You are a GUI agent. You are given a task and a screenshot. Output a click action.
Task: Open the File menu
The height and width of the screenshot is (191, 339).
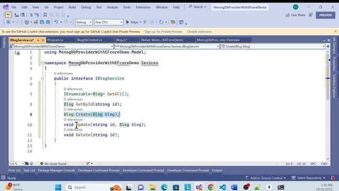(14, 7)
